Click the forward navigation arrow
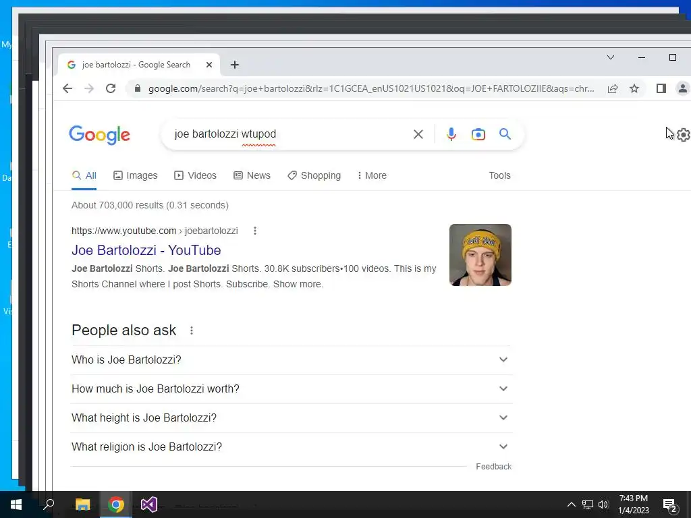This screenshot has height=518, width=691. [x=89, y=88]
